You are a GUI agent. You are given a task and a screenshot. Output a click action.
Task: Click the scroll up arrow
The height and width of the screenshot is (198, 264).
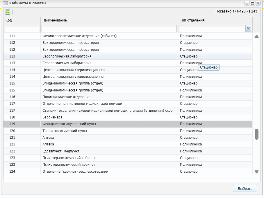coord(256,36)
